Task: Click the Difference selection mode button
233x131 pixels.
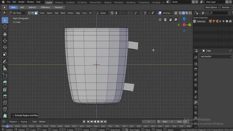Action: pos(45,7)
